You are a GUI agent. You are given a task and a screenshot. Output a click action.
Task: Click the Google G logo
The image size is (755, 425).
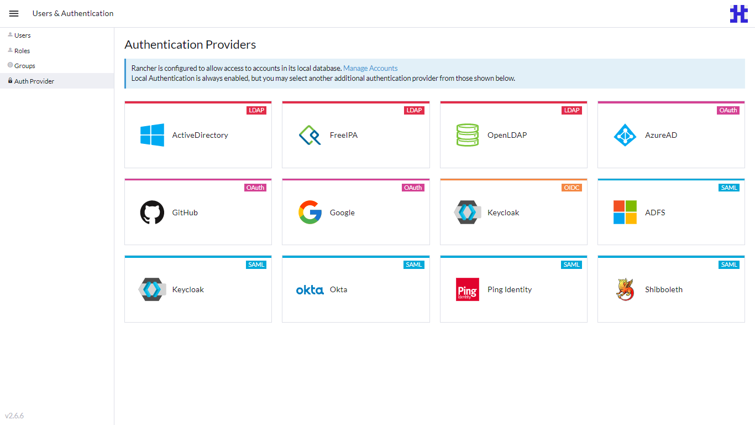point(310,212)
